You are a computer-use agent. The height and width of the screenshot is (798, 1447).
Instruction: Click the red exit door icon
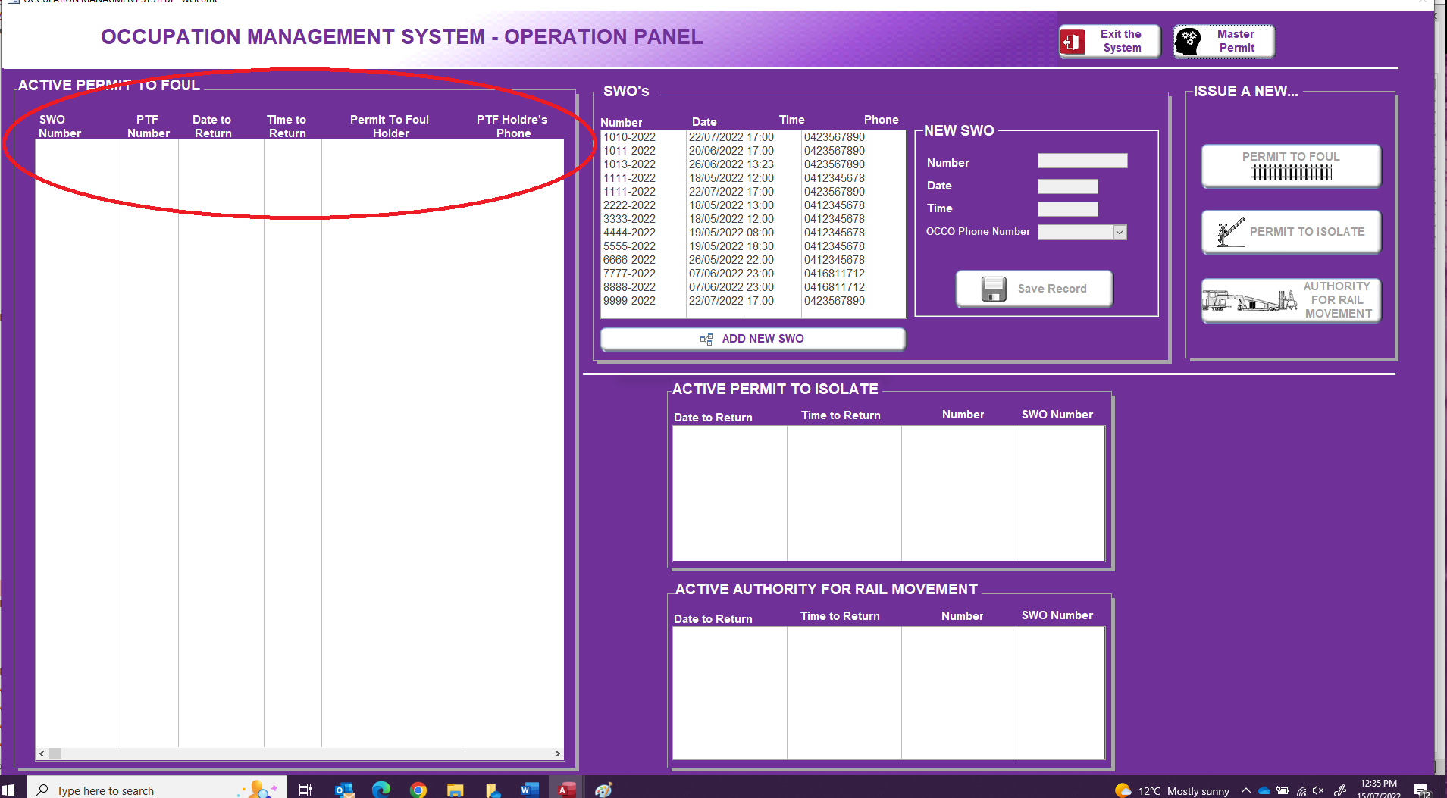[x=1073, y=42]
